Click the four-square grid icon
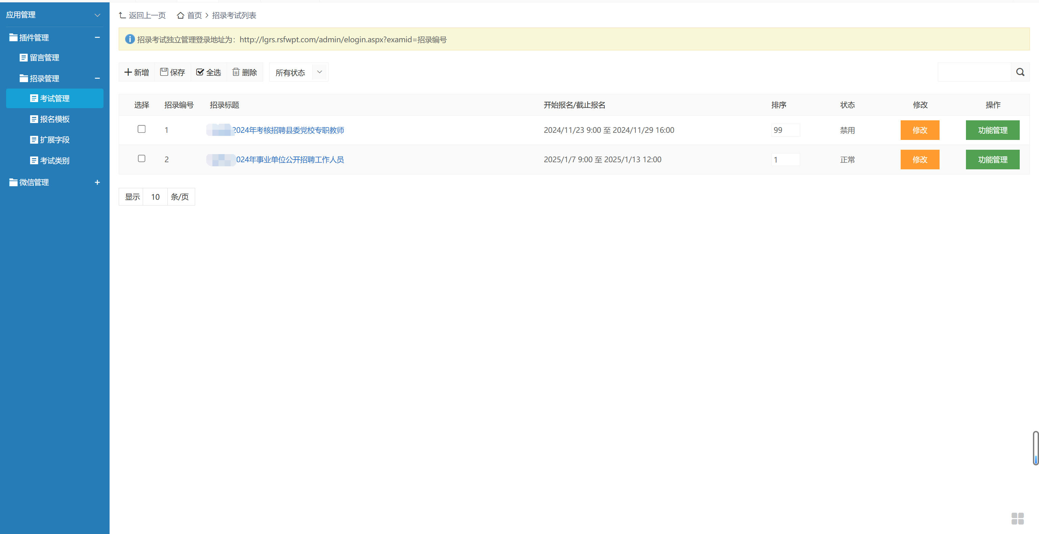 click(1017, 518)
